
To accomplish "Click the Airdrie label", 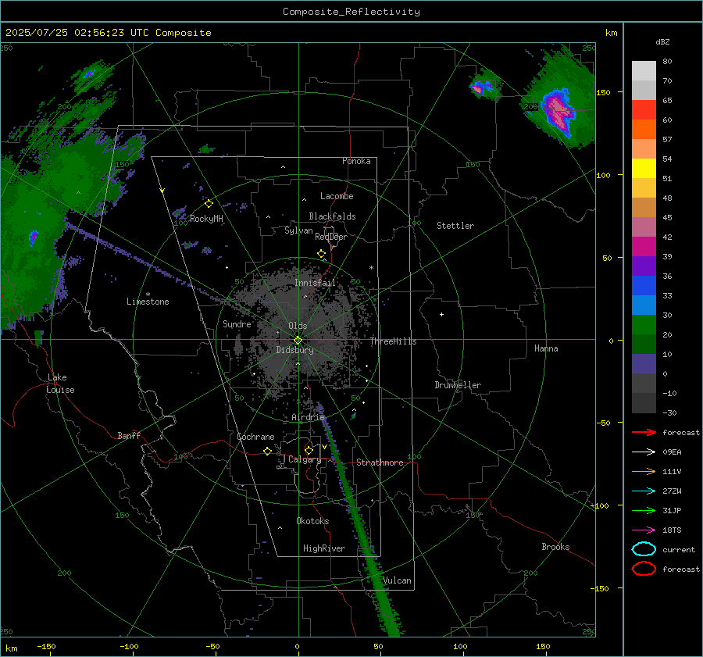I will 308,417.
